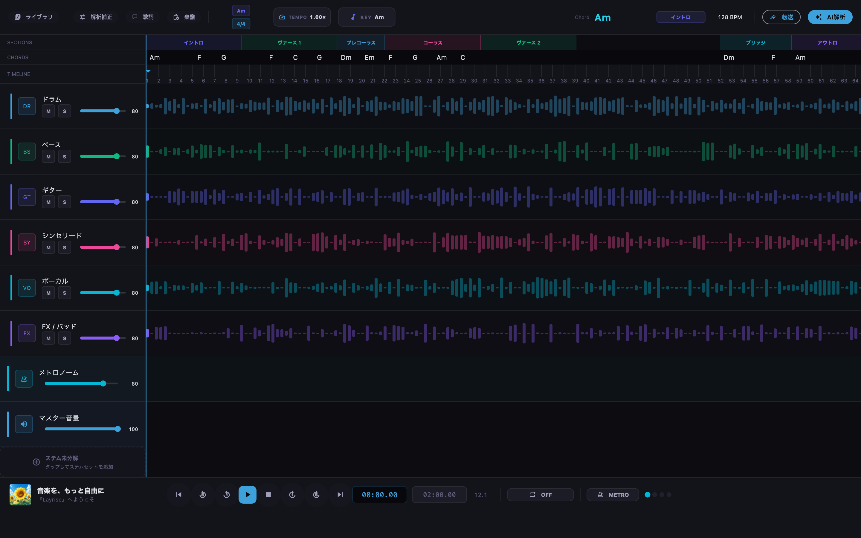Click the master volume speaker icon
The height and width of the screenshot is (538, 861).
point(24,424)
